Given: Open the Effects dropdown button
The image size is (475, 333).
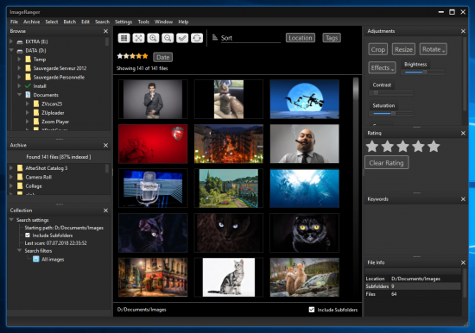Looking at the screenshot, I should [382, 68].
